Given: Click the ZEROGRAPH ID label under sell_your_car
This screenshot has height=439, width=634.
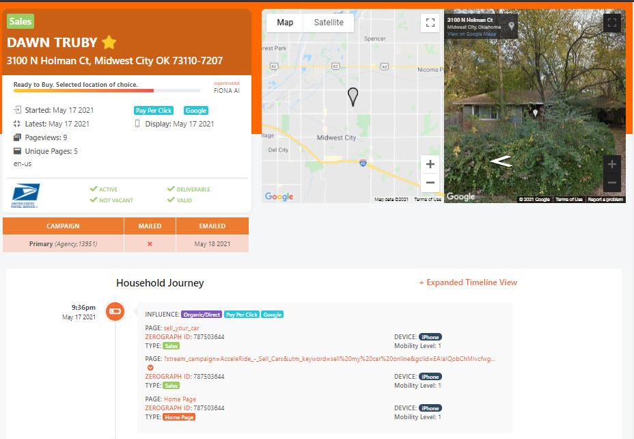Looking at the screenshot, I should pos(168,337).
